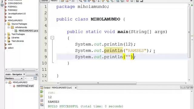Image resolution: width=194 pixels, height=109 pixels.
Task: Select the mas project
Action: coord(10,17)
